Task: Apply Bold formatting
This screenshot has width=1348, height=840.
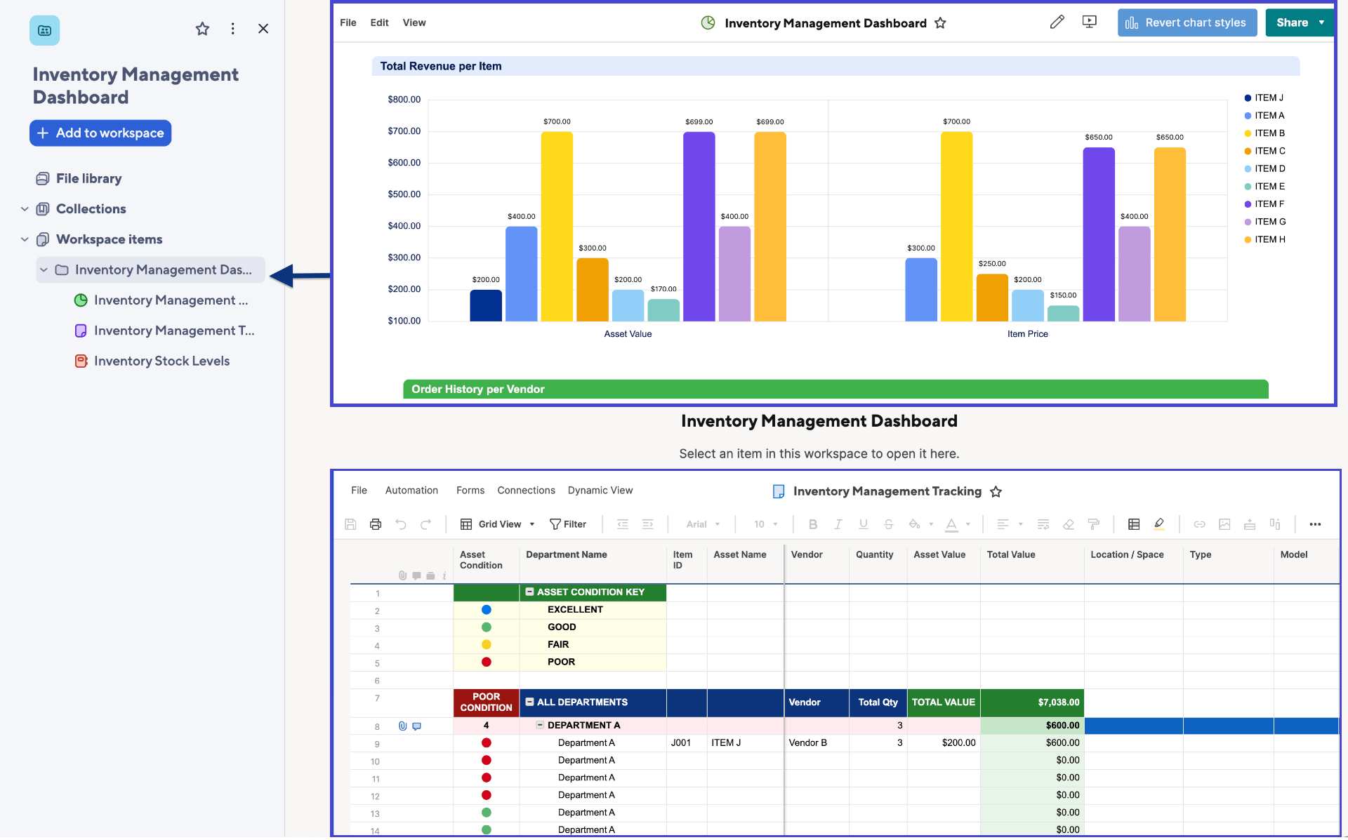Action: 812,524
